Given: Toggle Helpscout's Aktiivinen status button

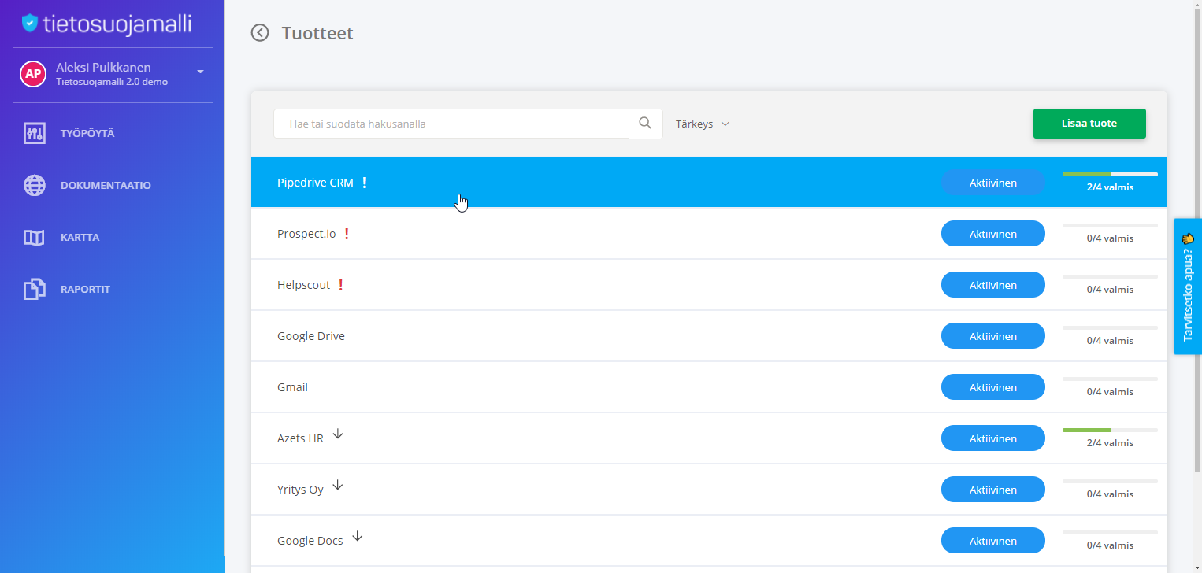Looking at the screenshot, I should pos(993,285).
